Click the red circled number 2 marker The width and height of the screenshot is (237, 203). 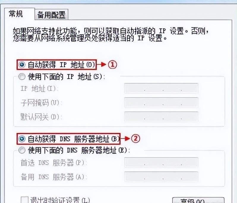[x=136, y=139]
